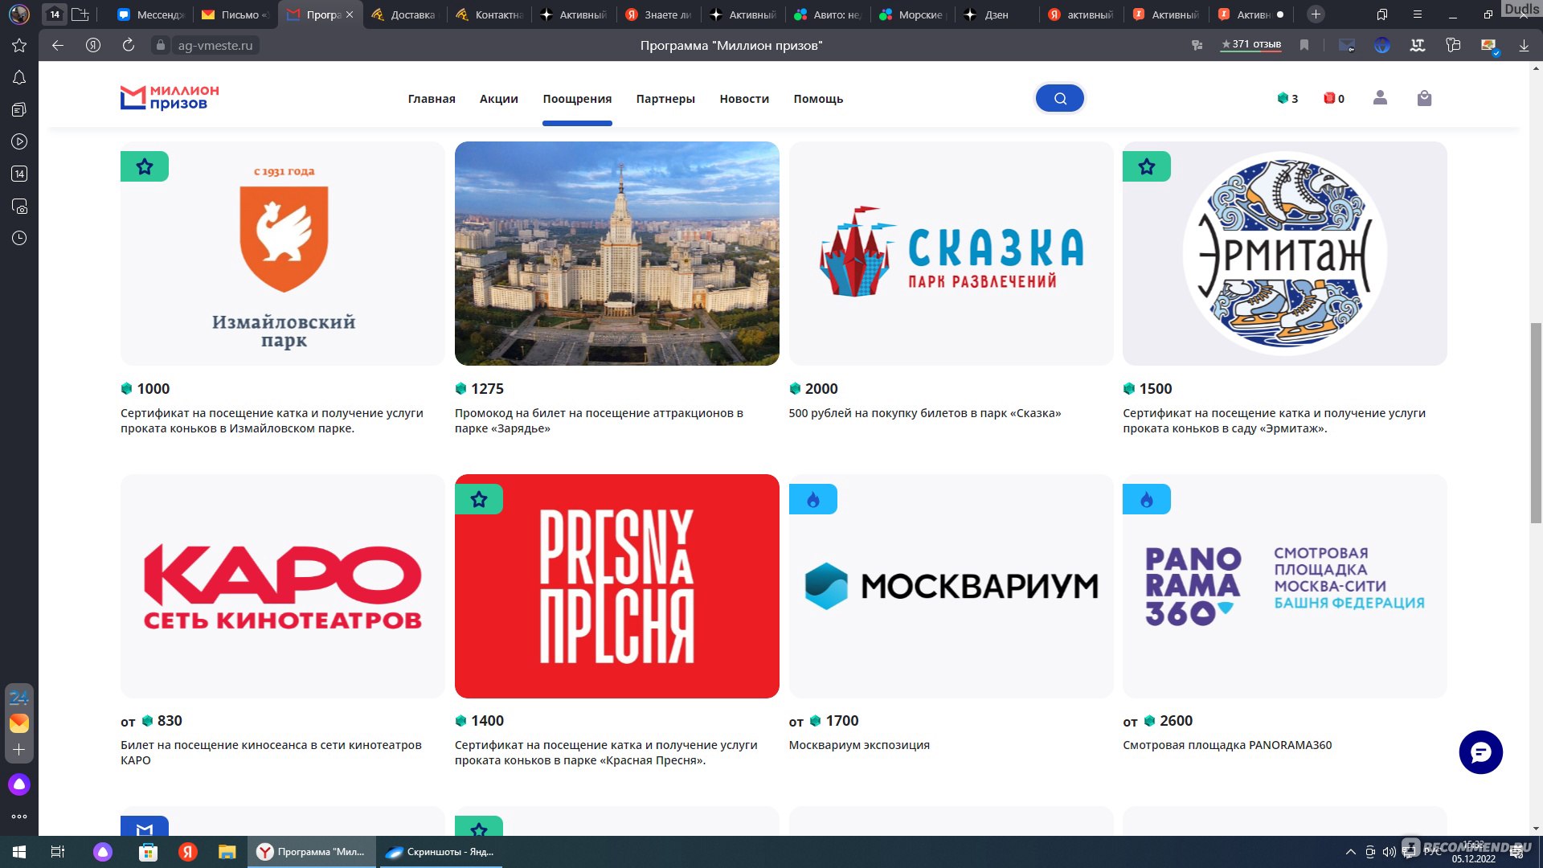Open the shopping bag cart icon
The width and height of the screenshot is (1543, 868).
tap(1424, 98)
